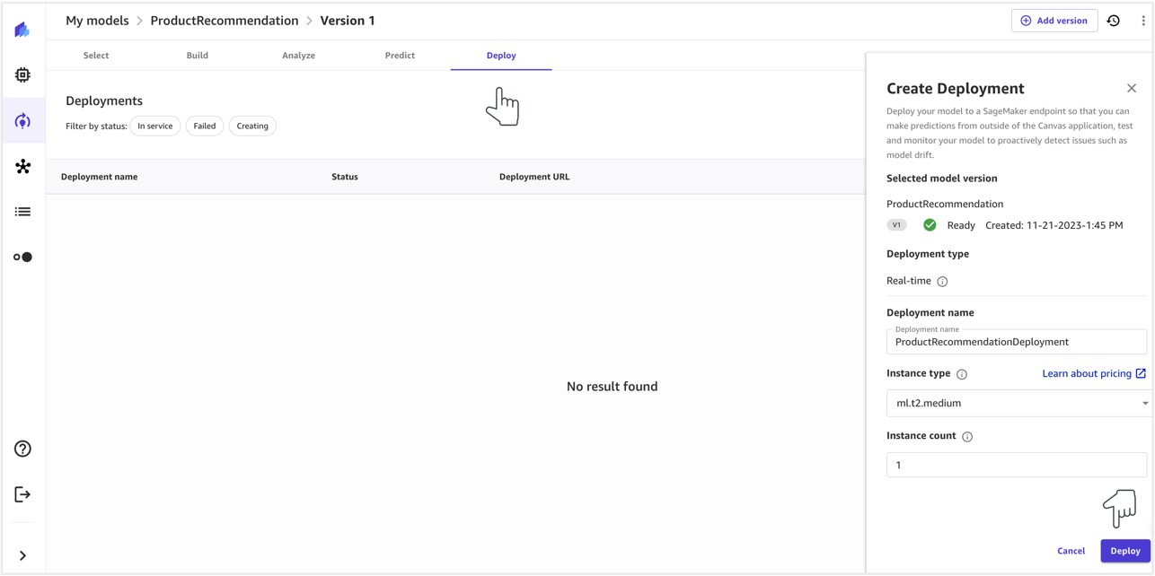The image size is (1155, 576).
Task: Click the Deployment name column header
Action: (99, 177)
